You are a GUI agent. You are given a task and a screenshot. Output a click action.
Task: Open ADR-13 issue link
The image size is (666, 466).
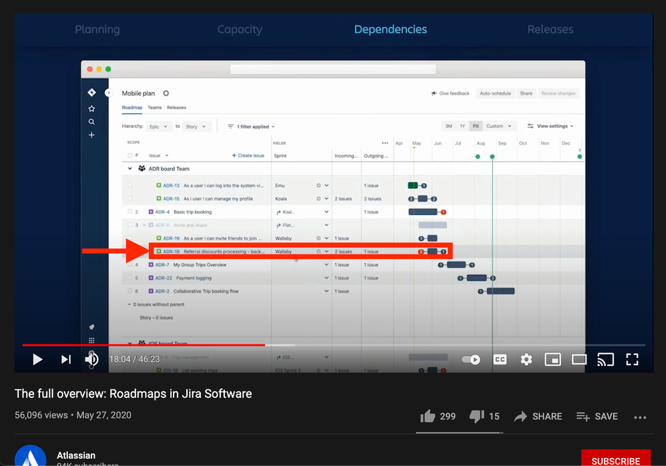pos(172,186)
